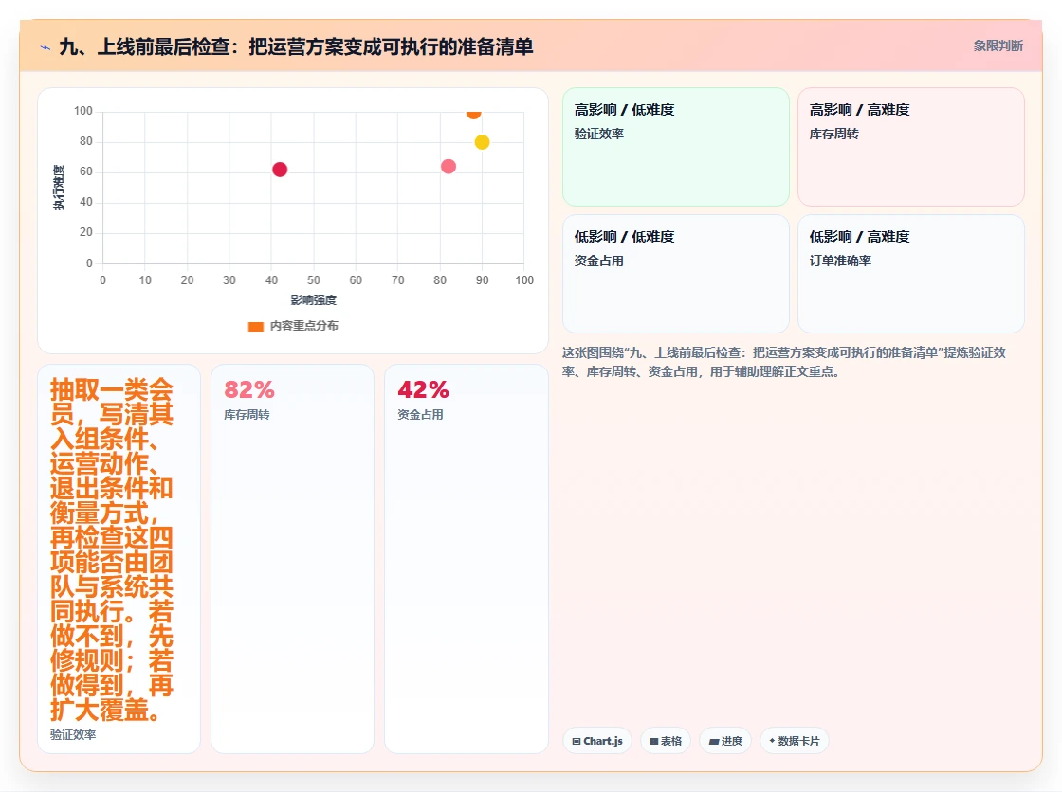Click the crimson data point at 42
This screenshot has width=1062, height=792.
click(x=280, y=170)
